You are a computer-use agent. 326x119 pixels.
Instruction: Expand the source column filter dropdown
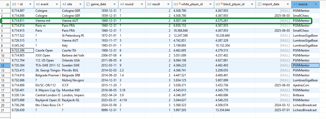click(315, 4)
